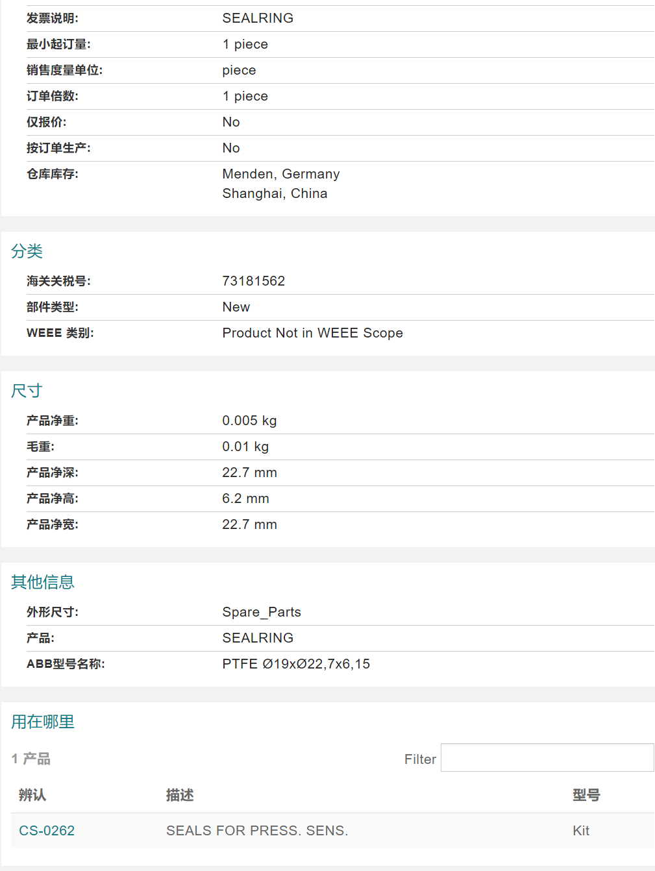The image size is (655, 871).
Task: Click the 用在哪里 section heading
Action: pyautogui.click(x=43, y=722)
